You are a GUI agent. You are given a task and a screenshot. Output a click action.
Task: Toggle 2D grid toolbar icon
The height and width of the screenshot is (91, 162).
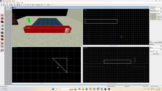coord(2,5)
